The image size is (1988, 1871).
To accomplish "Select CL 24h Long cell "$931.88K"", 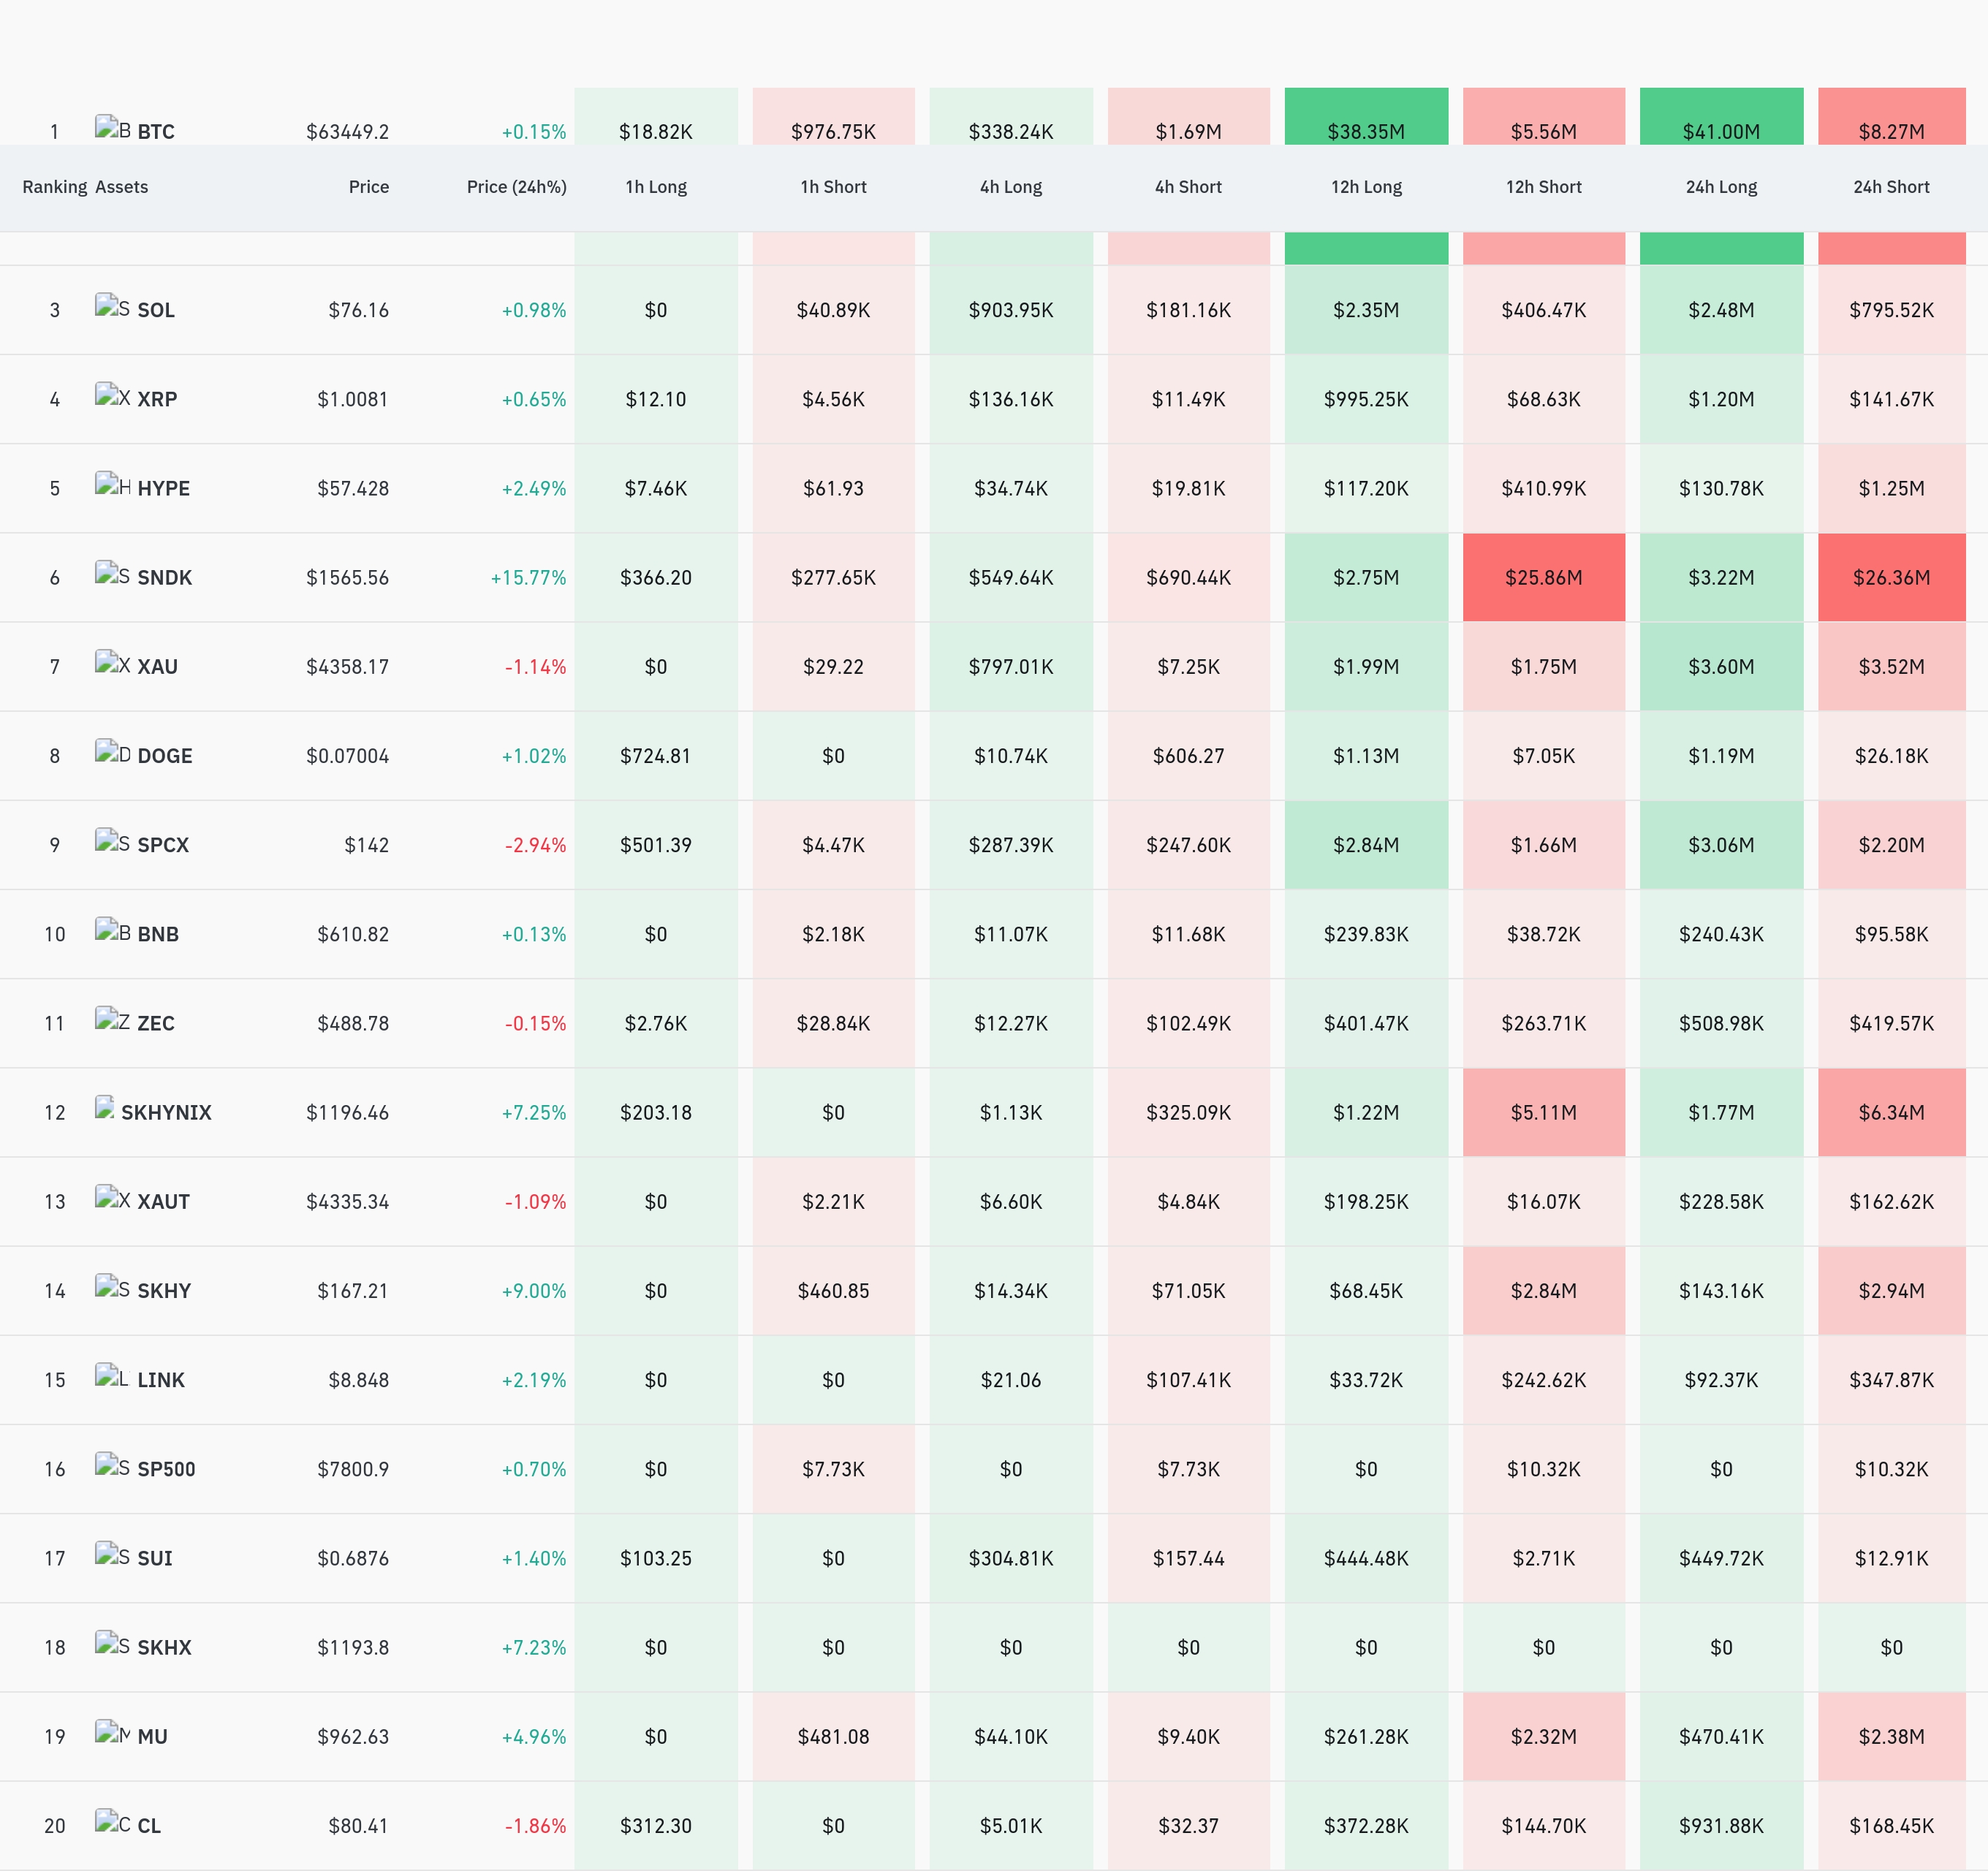I will (1721, 1825).
